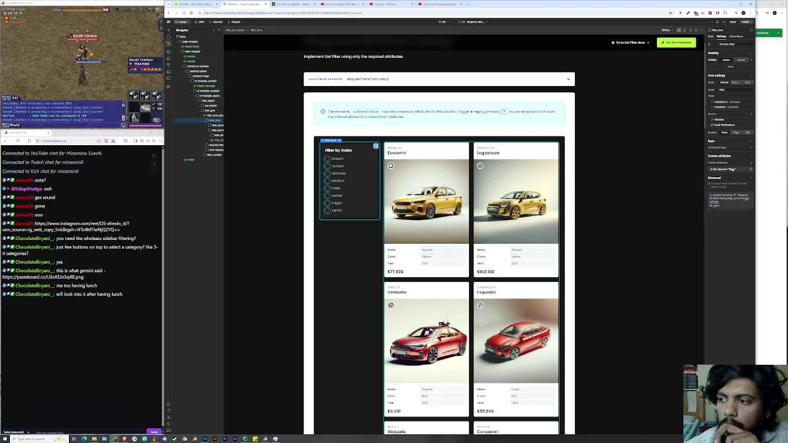The image size is (788, 443).
Task: Click the Share button
Action: click(733, 22)
